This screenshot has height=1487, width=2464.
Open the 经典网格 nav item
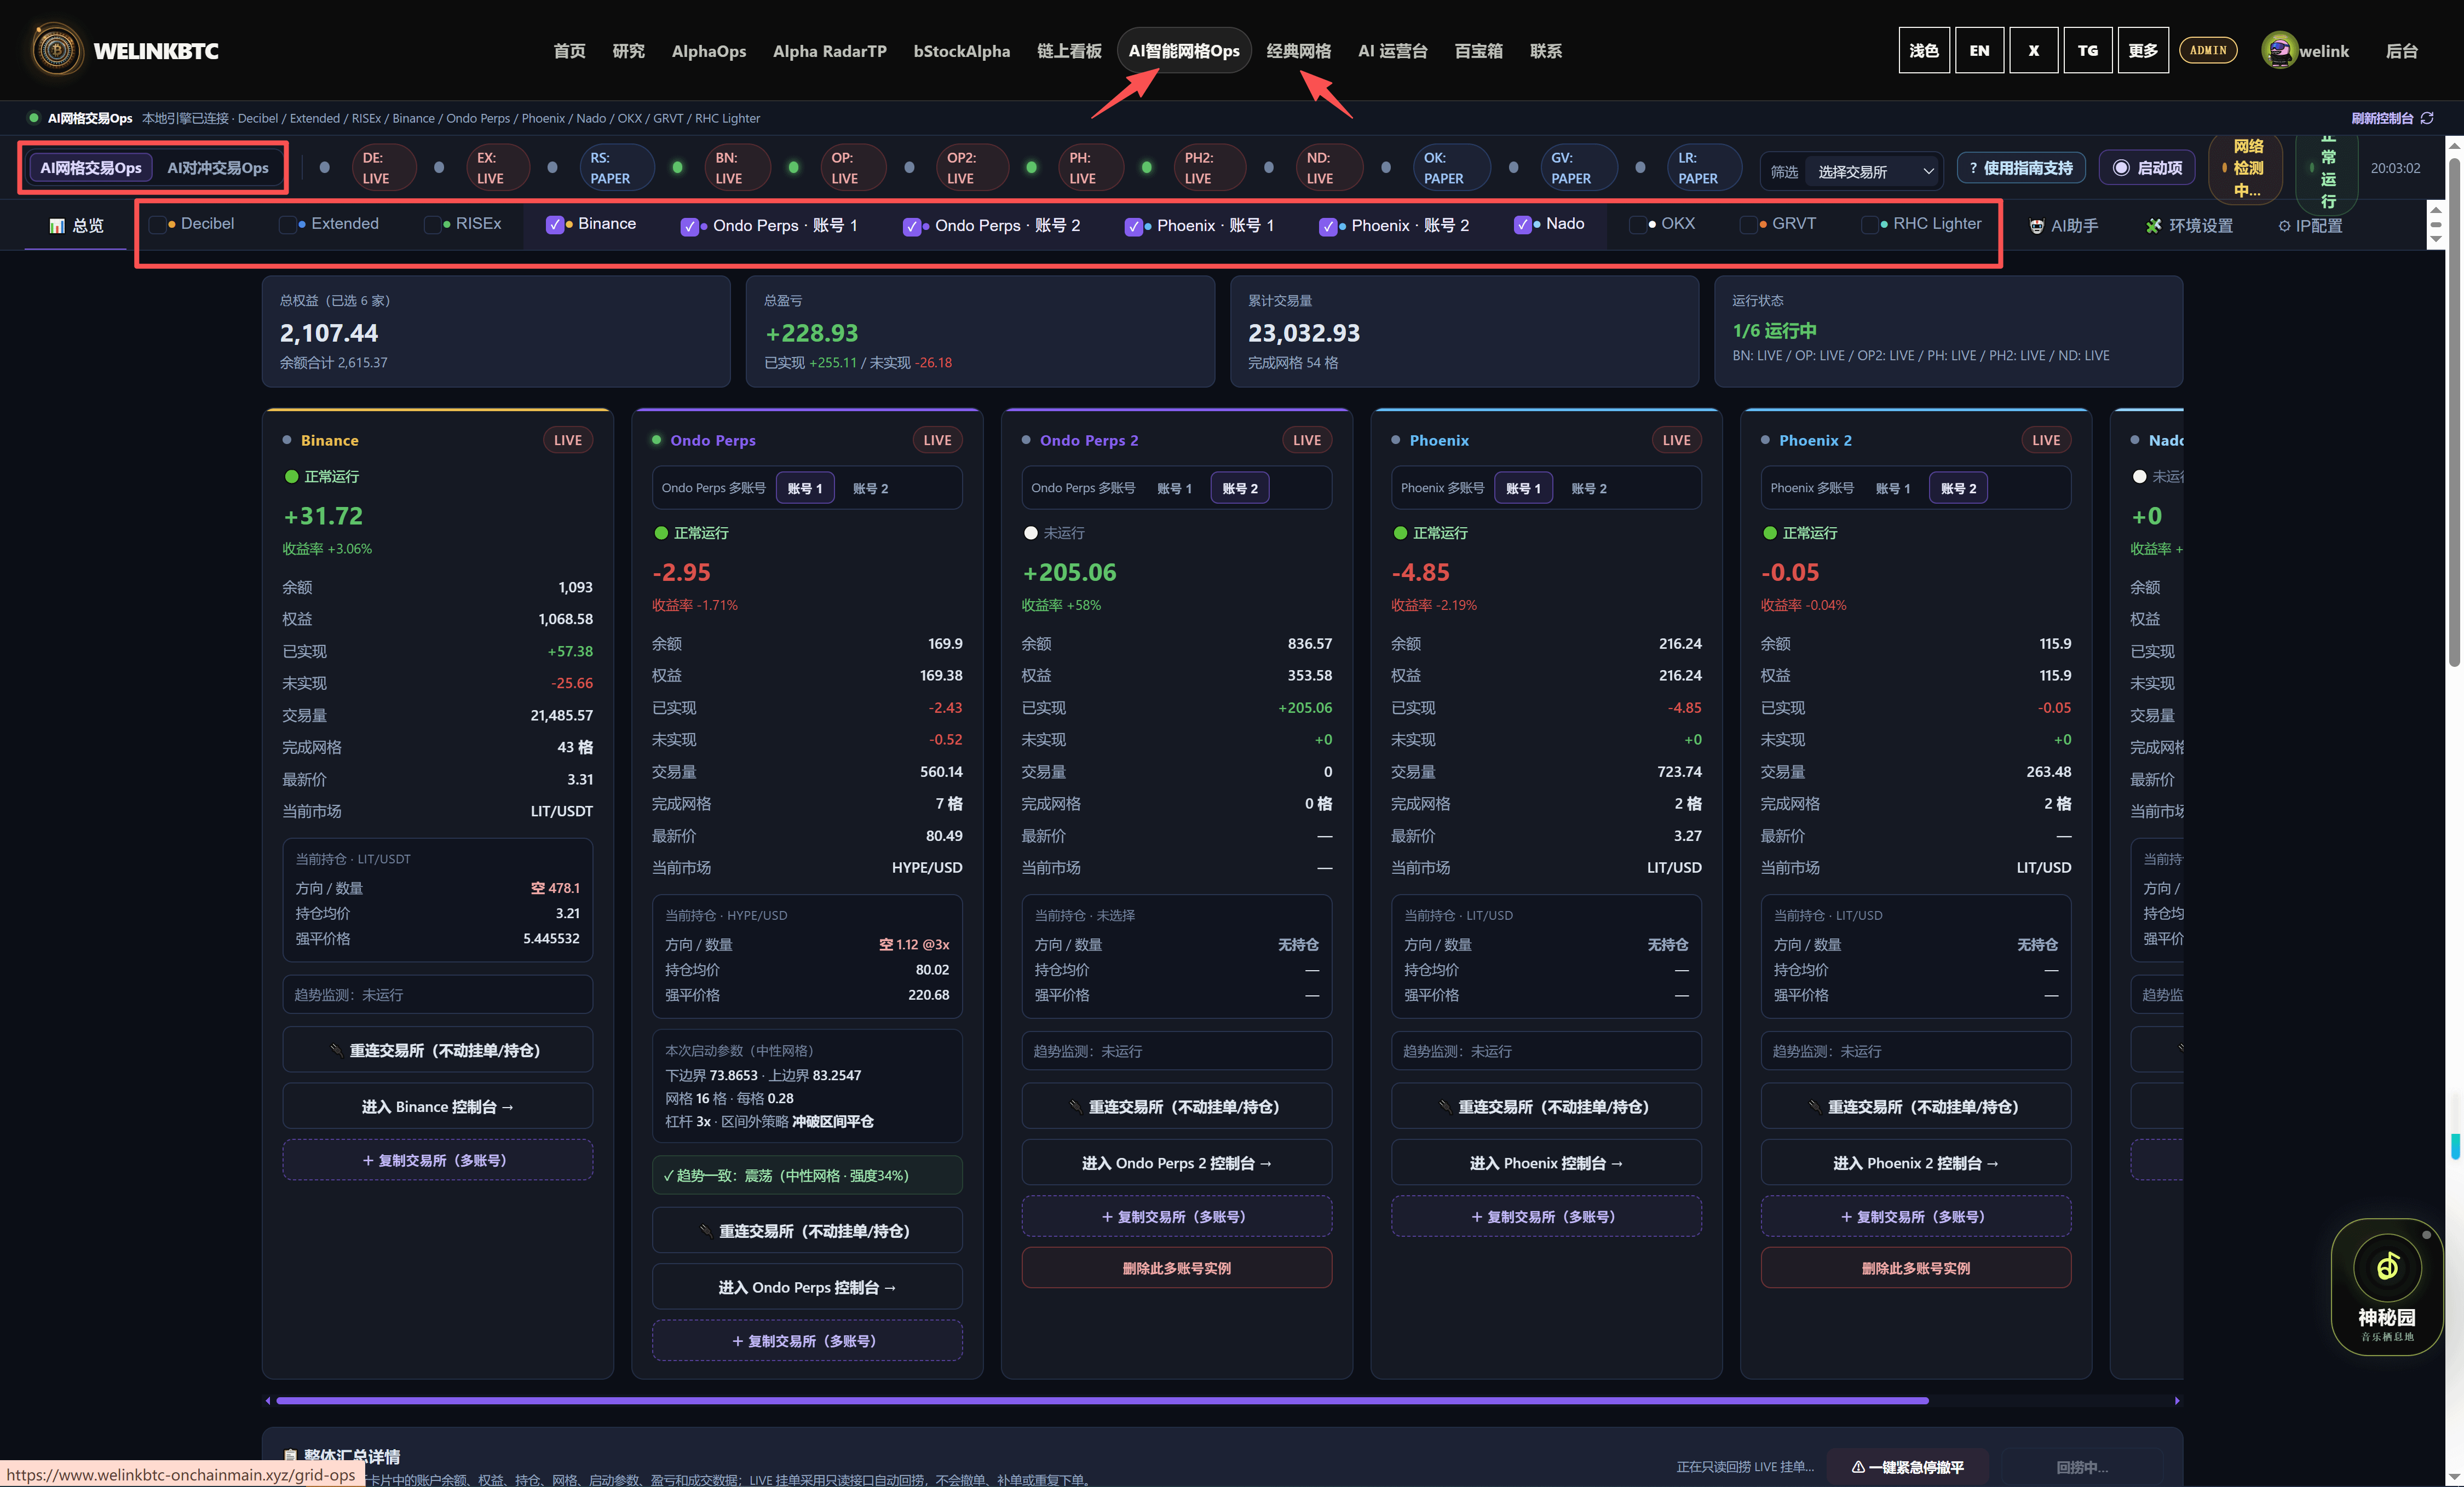click(1298, 50)
